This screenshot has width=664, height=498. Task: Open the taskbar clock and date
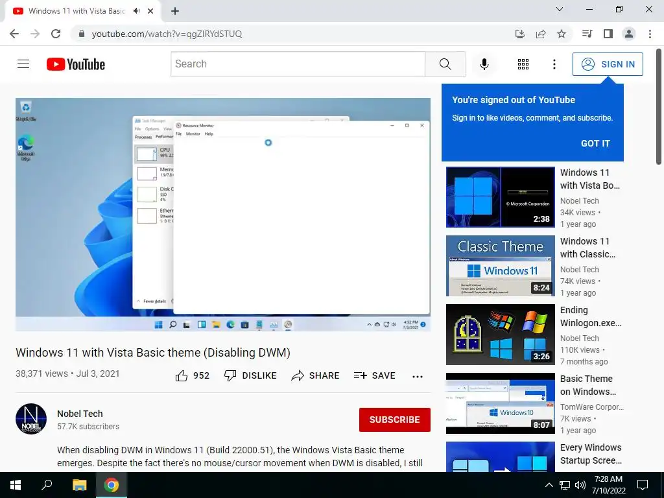tap(608, 485)
